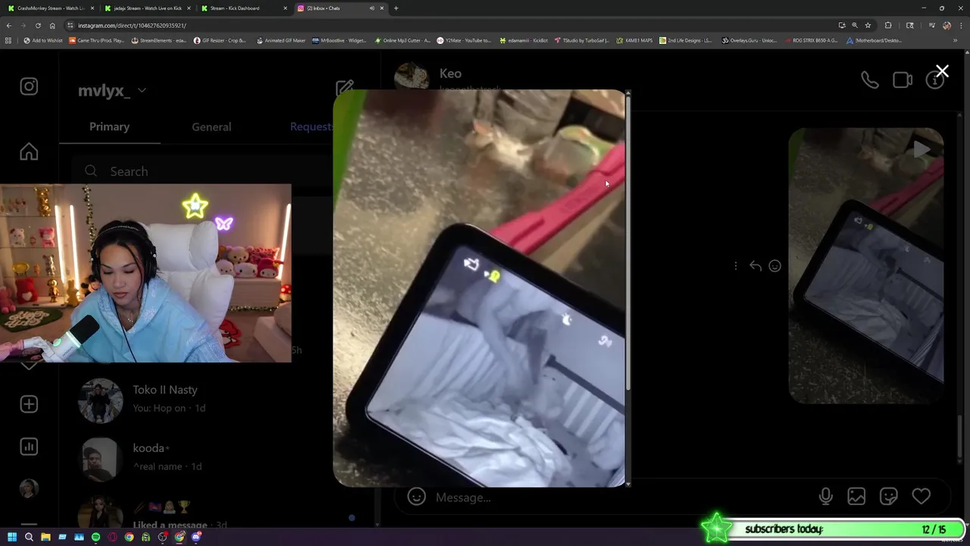Reply to the sent video message

(x=755, y=265)
